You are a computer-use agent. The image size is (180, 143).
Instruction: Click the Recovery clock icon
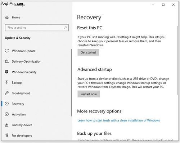tap(7, 104)
